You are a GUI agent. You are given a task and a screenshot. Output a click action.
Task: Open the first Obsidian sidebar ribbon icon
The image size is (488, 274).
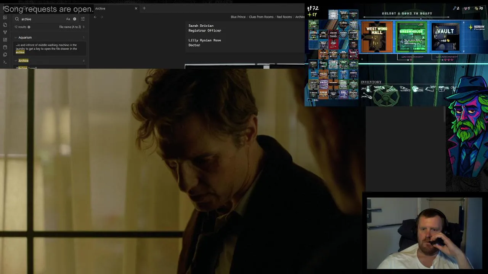click(5, 18)
